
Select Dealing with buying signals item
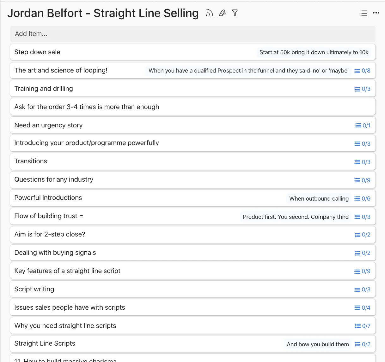(193, 253)
